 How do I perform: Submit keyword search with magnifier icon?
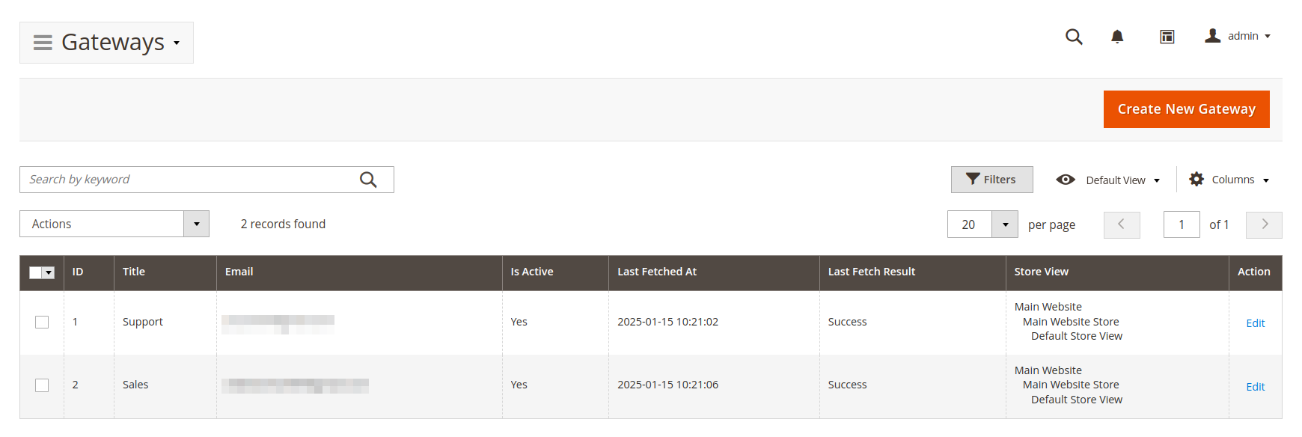point(368,180)
